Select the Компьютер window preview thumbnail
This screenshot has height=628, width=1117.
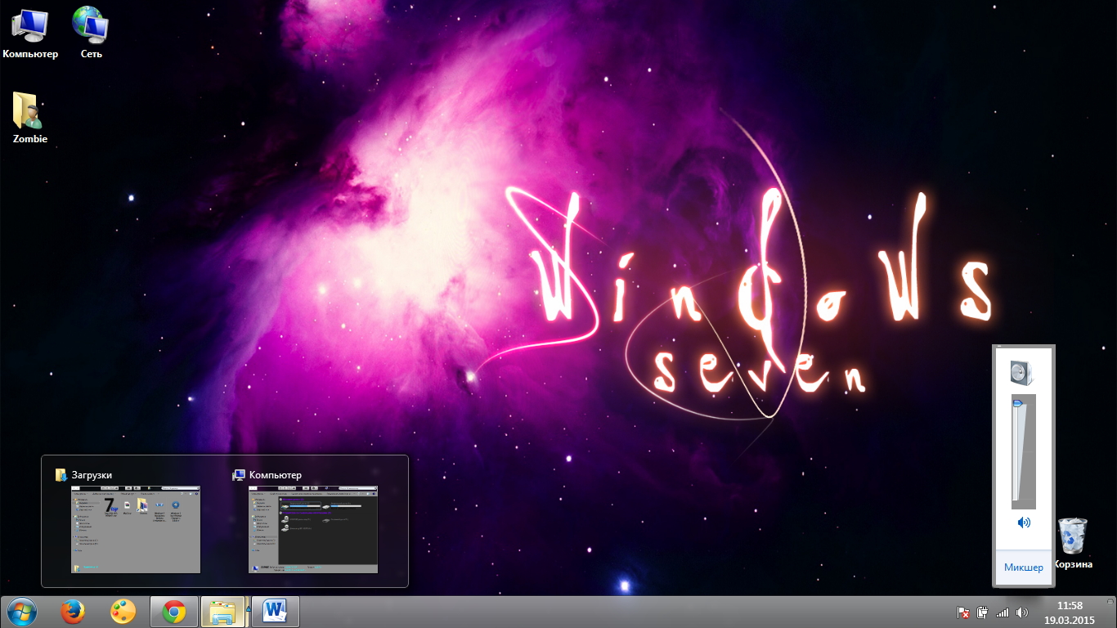click(x=313, y=530)
